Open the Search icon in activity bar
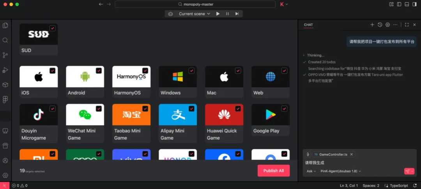This screenshot has height=189, width=421. pyautogui.click(x=5, y=40)
